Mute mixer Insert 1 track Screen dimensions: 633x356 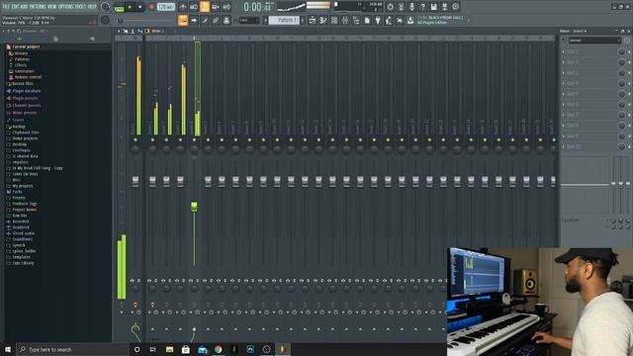[x=152, y=140]
